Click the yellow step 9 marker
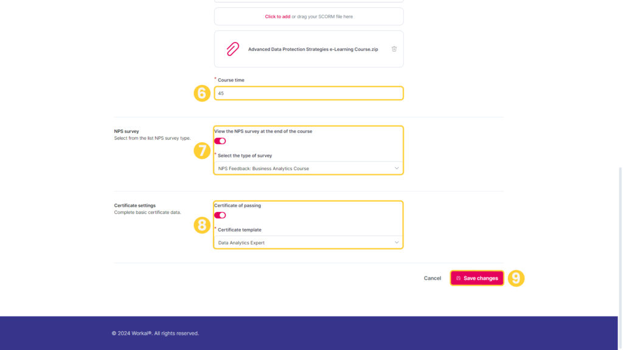 click(x=516, y=278)
